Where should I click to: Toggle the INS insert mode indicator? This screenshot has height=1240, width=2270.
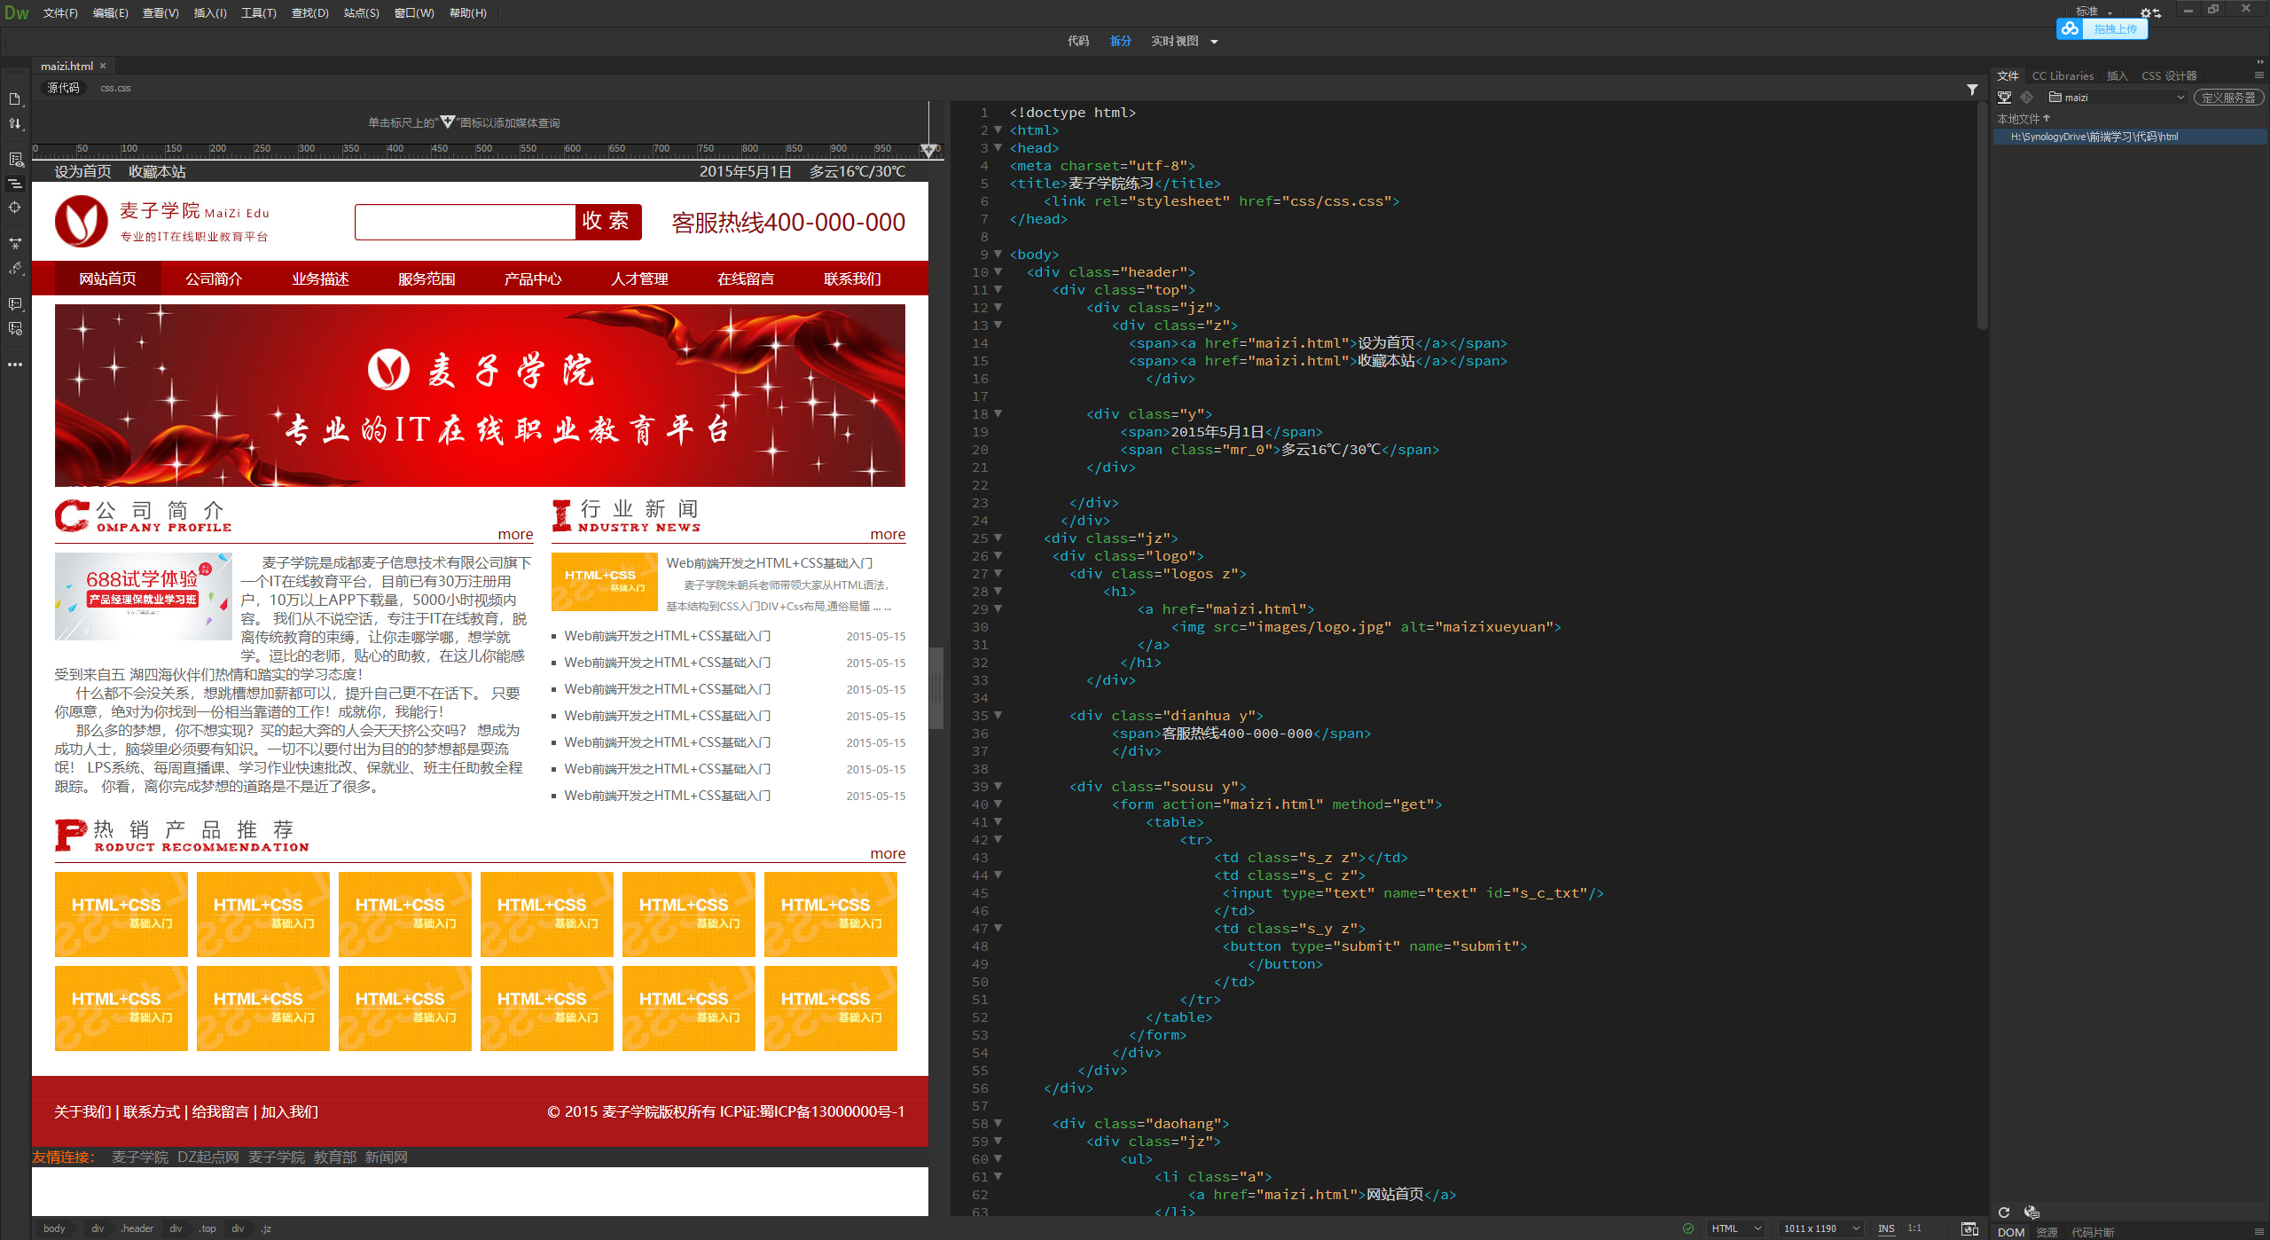(x=1886, y=1228)
